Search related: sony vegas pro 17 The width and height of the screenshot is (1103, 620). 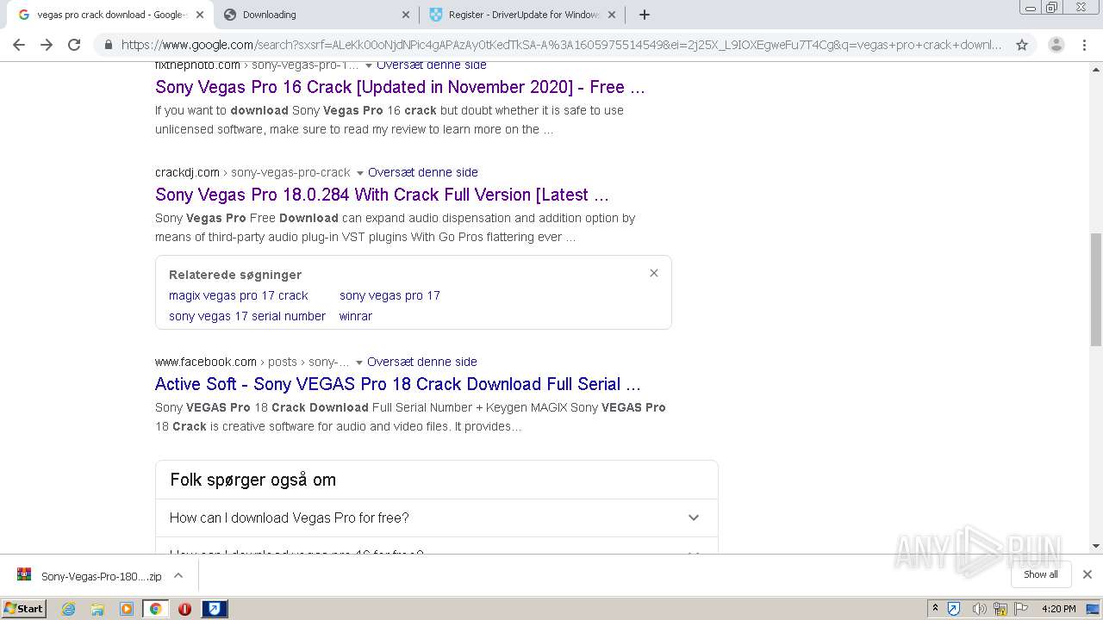[389, 295]
